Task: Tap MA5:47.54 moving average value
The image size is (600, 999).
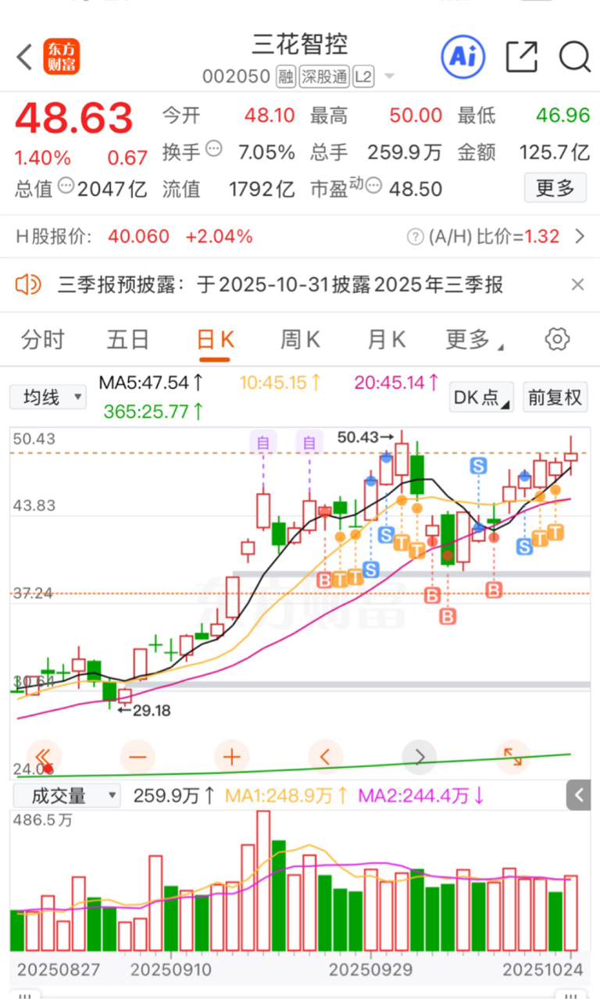Action: [152, 383]
